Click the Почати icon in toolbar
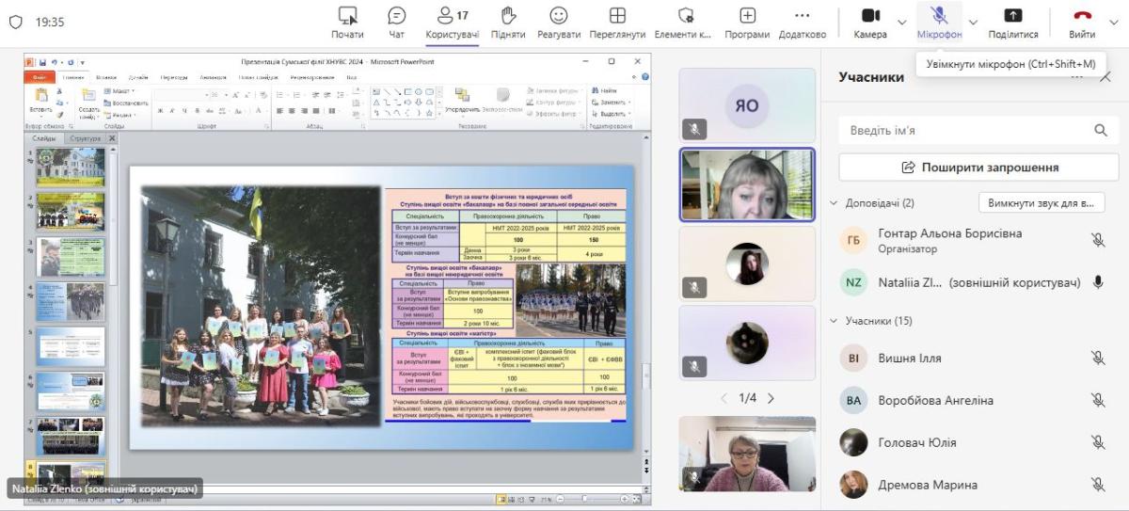The width and height of the screenshot is (1129, 511). pyautogui.click(x=347, y=22)
